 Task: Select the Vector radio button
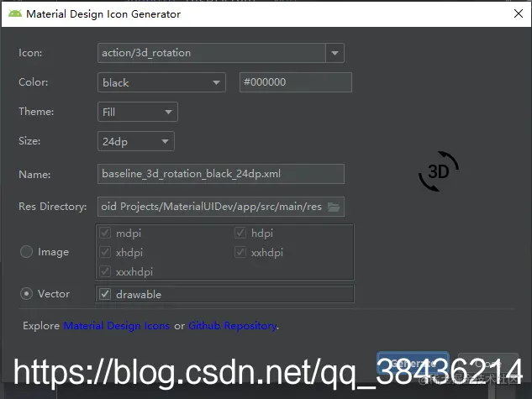coord(26,293)
